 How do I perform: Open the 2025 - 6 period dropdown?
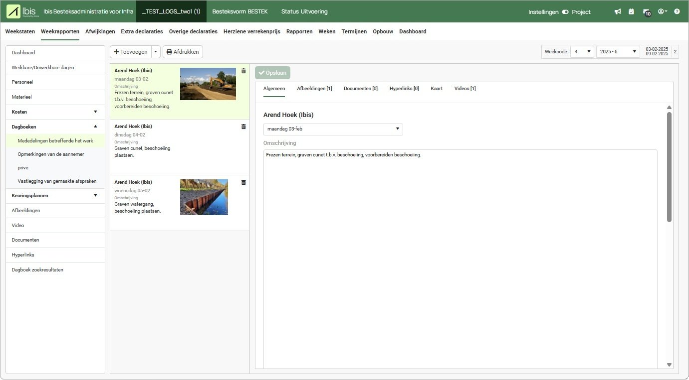[x=618, y=52]
